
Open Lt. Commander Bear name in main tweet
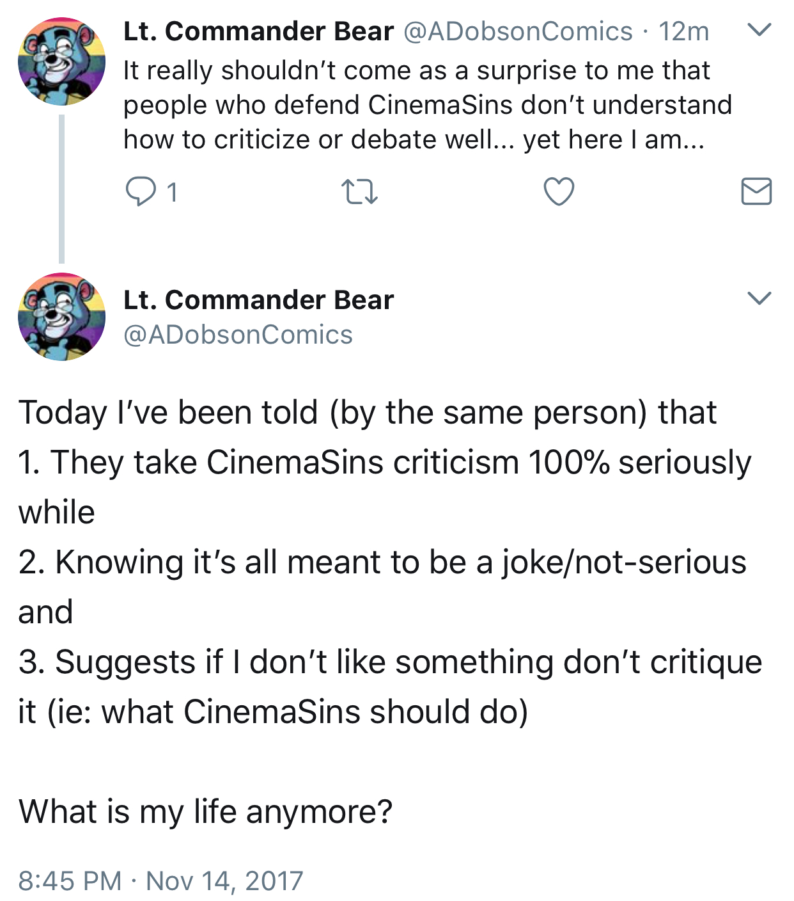point(258,299)
